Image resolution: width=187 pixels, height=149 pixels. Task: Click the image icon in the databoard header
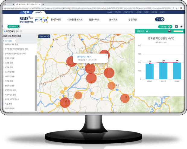[x=170, y=31]
